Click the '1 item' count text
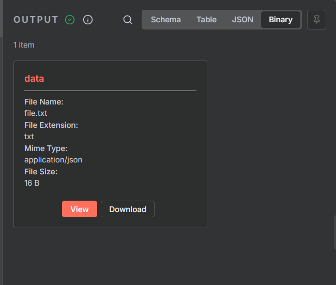The image size is (336, 285). [24, 45]
